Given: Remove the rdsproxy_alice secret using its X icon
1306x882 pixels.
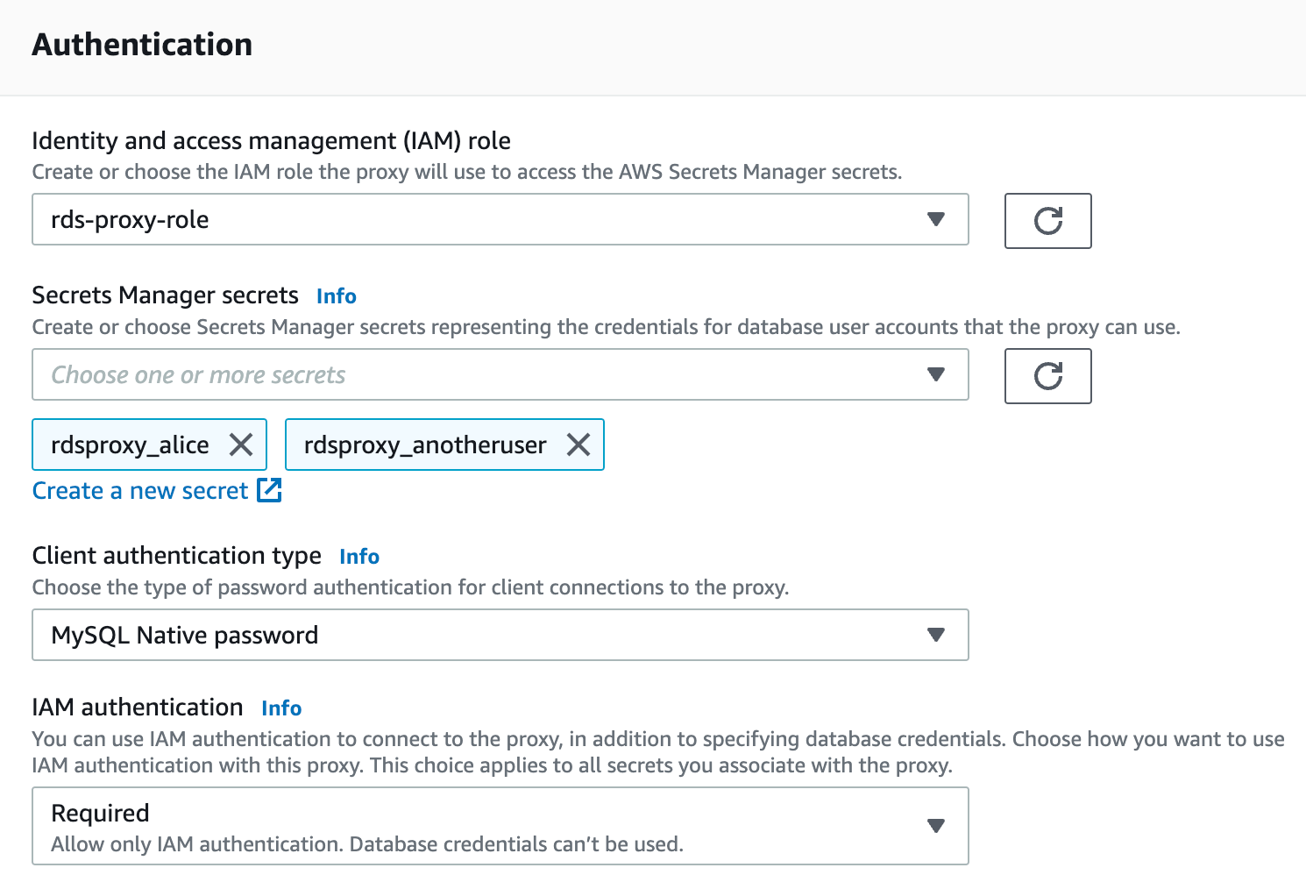Looking at the screenshot, I should coord(241,445).
